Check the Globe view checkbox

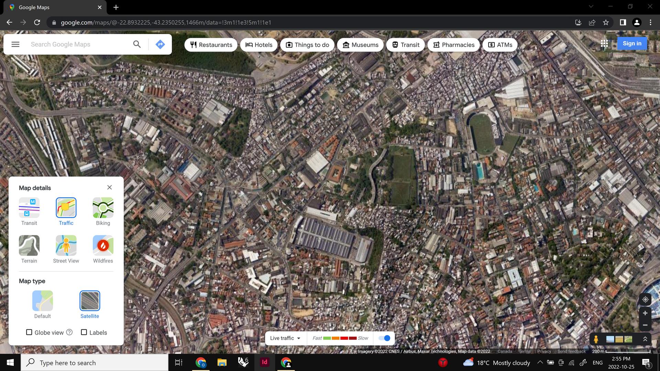[29, 332]
